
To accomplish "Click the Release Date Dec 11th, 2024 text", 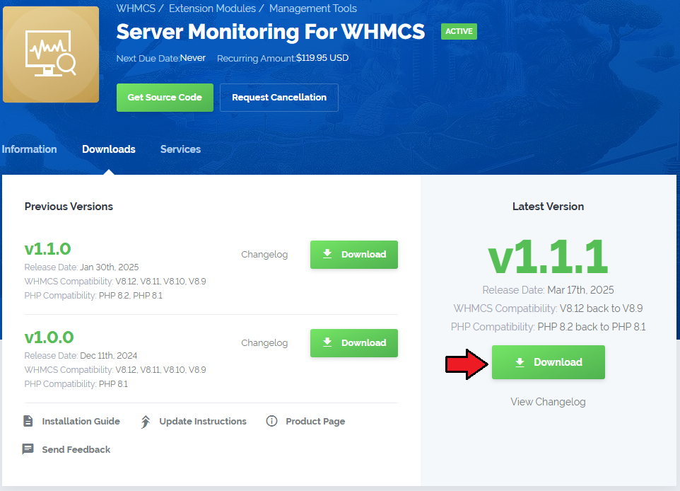I will [81, 356].
